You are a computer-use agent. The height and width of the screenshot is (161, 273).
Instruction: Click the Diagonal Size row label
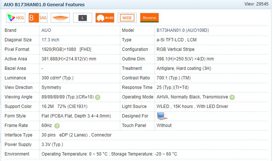click(18, 40)
